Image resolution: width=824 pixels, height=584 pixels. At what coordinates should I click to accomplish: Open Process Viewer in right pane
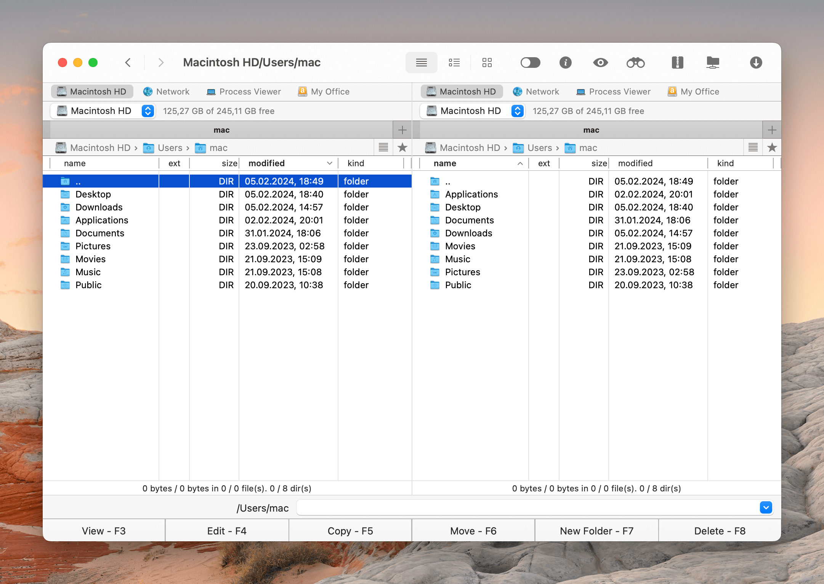coord(613,91)
